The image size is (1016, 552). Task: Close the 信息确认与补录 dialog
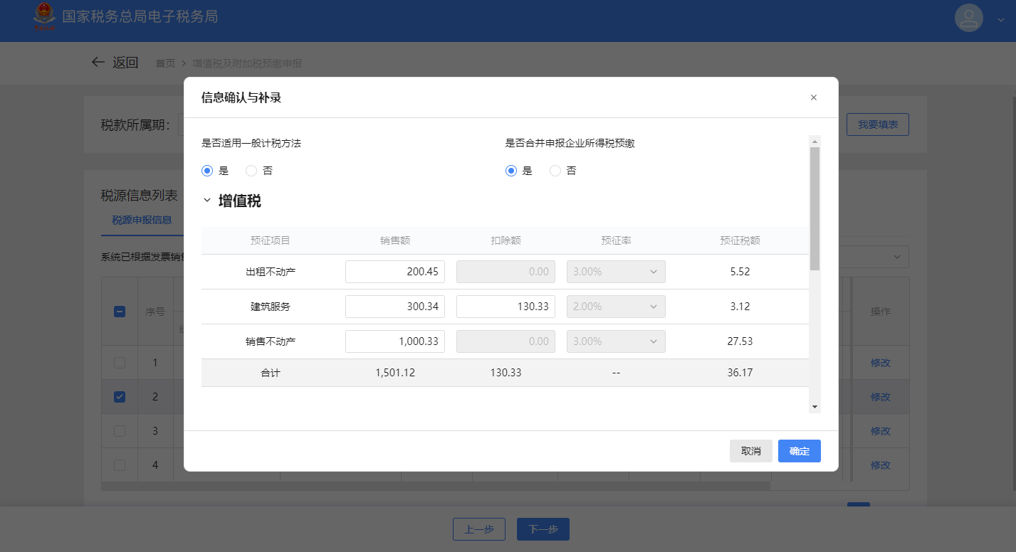click(813, 97)
